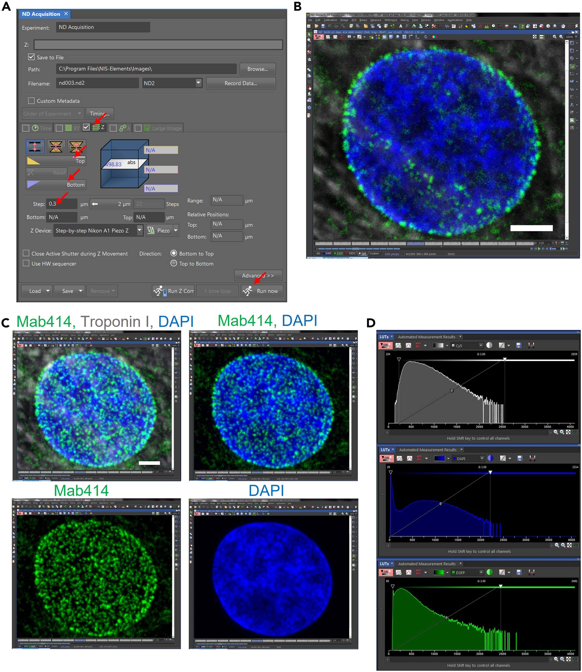Enable Close Active Shutter during Z Movement
Viewport: 582px width, 672px height.
[26, 254]
